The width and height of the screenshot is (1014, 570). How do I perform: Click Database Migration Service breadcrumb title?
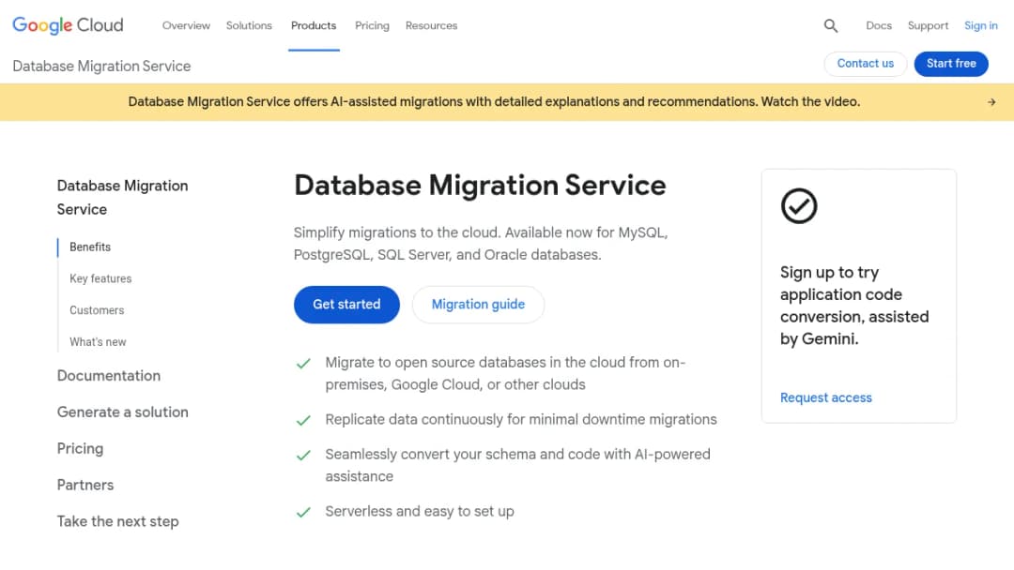(x=101, y=66)
